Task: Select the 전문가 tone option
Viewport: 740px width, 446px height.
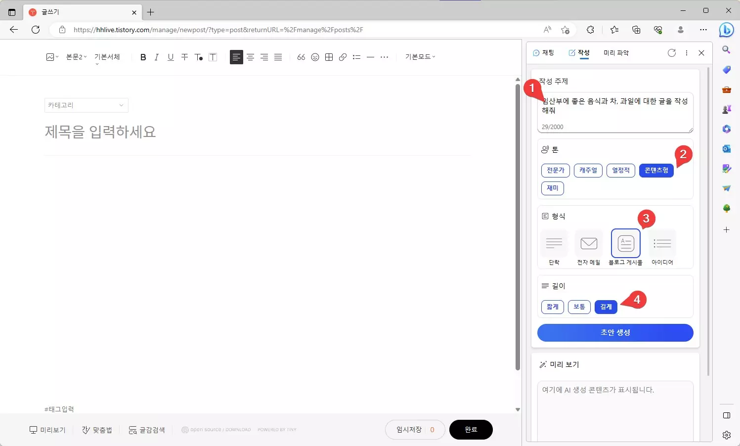Action: [x=556, y=171]
